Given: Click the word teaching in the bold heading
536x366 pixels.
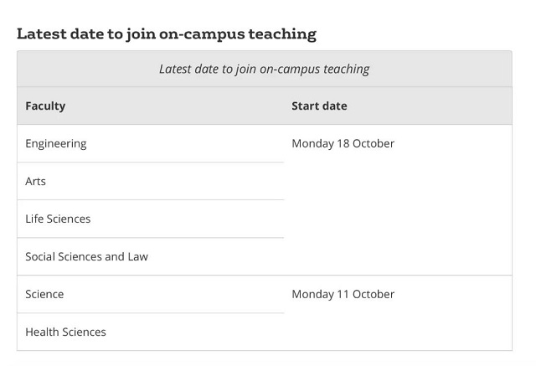Looking at the screenshot, I should [x=282, y=34].
